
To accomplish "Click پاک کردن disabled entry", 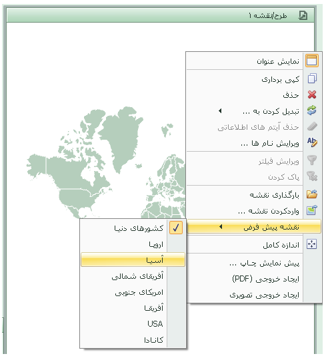I will pos(253,177).
